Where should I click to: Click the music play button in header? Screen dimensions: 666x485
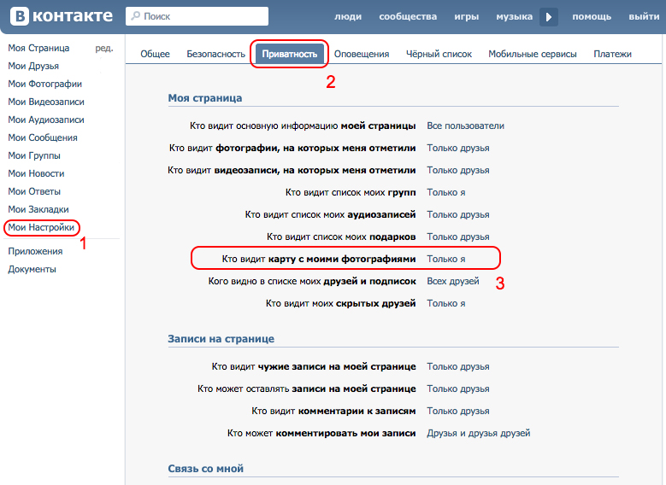tap(549, 17)
